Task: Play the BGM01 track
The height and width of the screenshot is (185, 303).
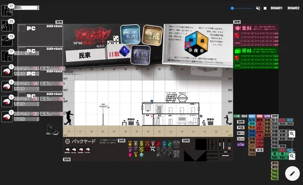Action: 276,8
